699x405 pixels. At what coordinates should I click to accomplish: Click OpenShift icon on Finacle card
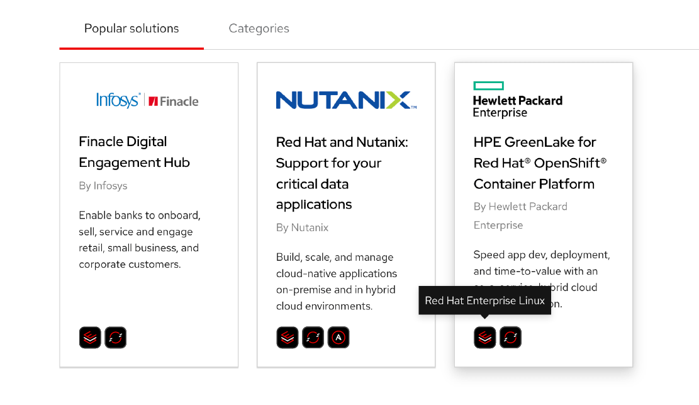click(x=116, y=338)
